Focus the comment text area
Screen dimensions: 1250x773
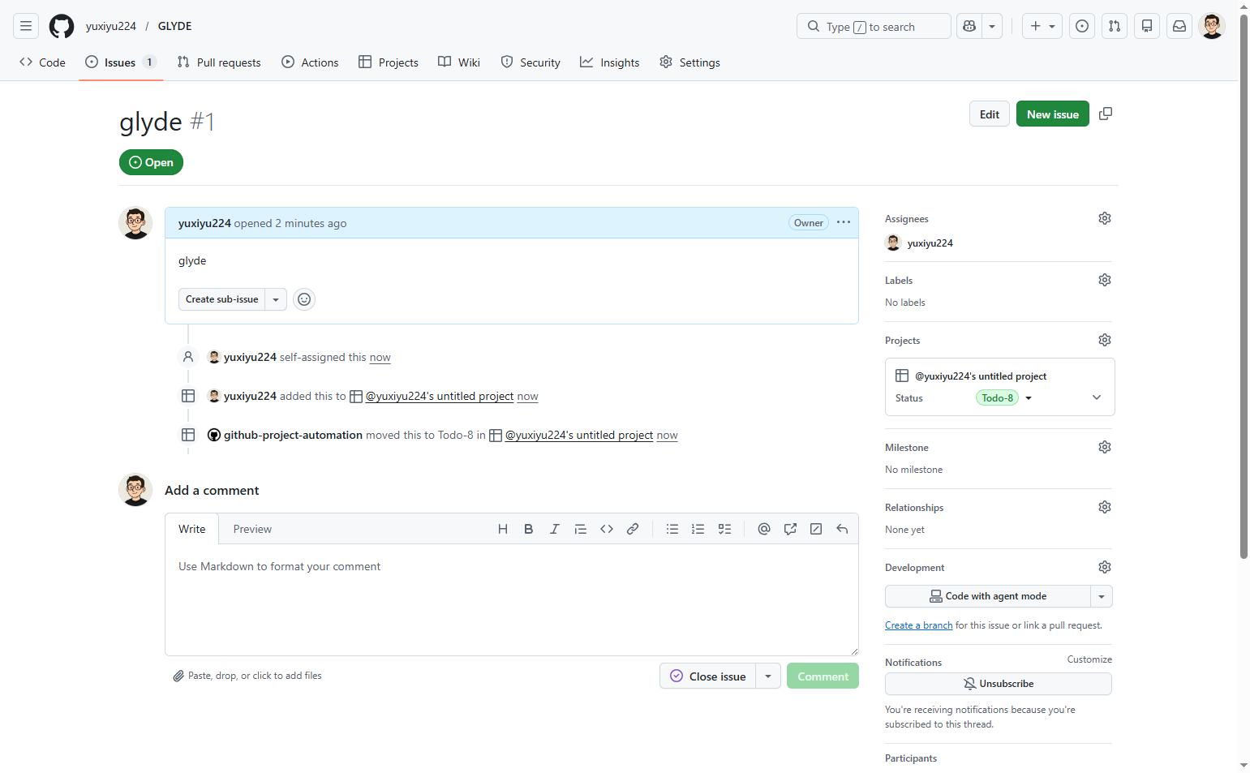tap(512, 599)
